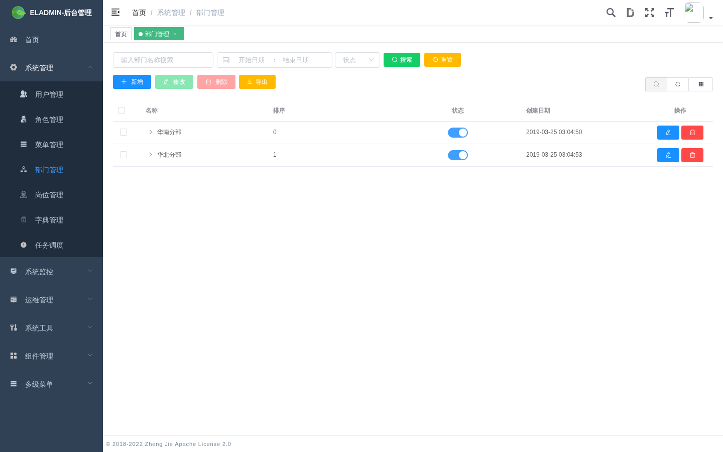Check the checkbox for 华北分部 row
723x452 pixels.
pos(124,155)
